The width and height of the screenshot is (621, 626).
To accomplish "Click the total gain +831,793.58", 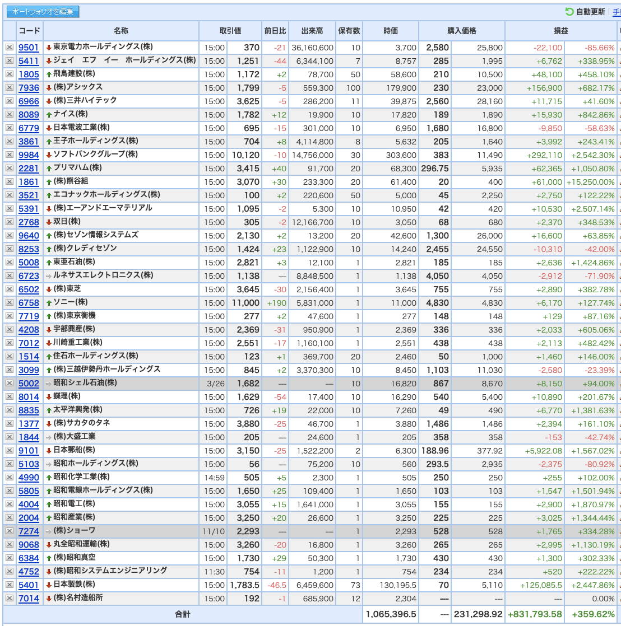I will click(x=535, y=614).
